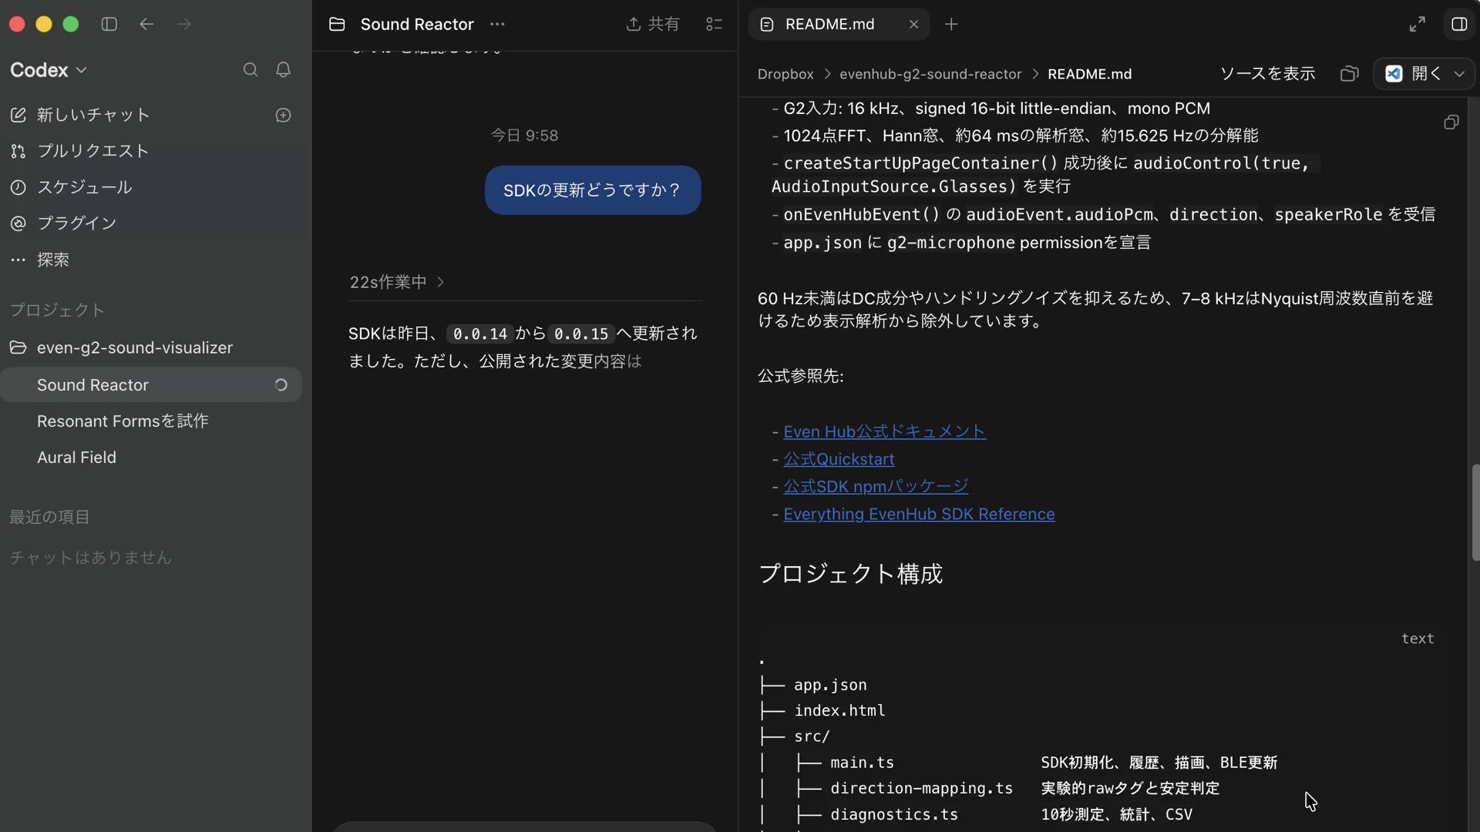The image size is (1480, 832).
Task: Select the Sound Reactor chat
Action: (x=151, y=384)
